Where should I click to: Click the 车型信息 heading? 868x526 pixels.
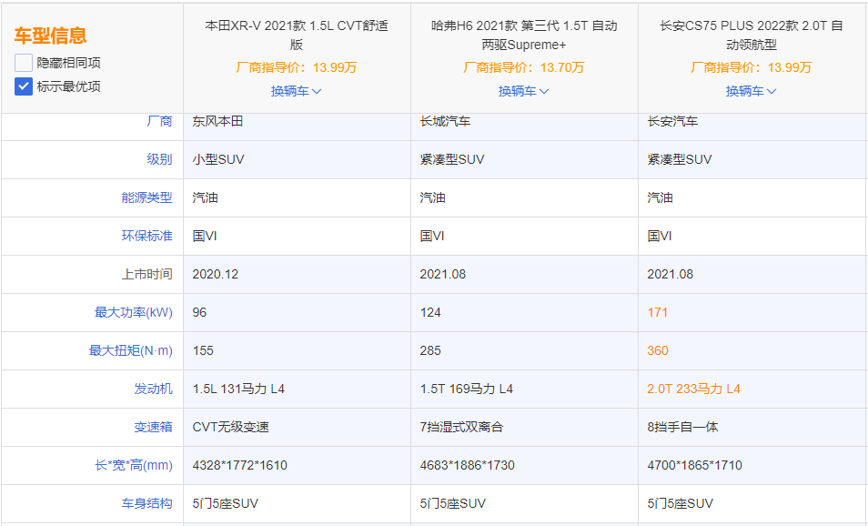[x=50, y=35]
